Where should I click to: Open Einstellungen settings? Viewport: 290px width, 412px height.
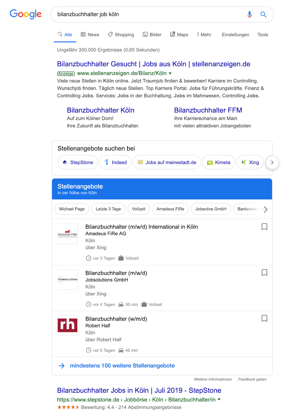click(235, 35)
